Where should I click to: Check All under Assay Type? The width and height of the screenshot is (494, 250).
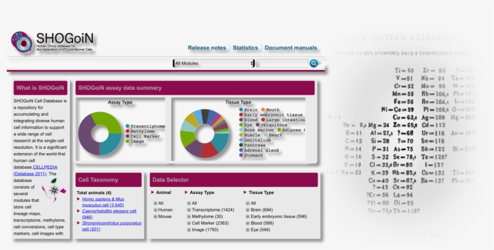point(189,204)
